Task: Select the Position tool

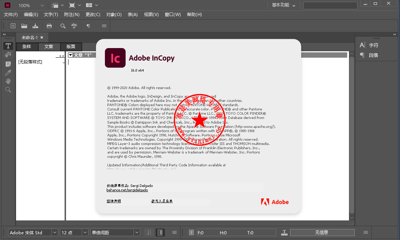Action: pyautogui.click(x=8, y=54)
